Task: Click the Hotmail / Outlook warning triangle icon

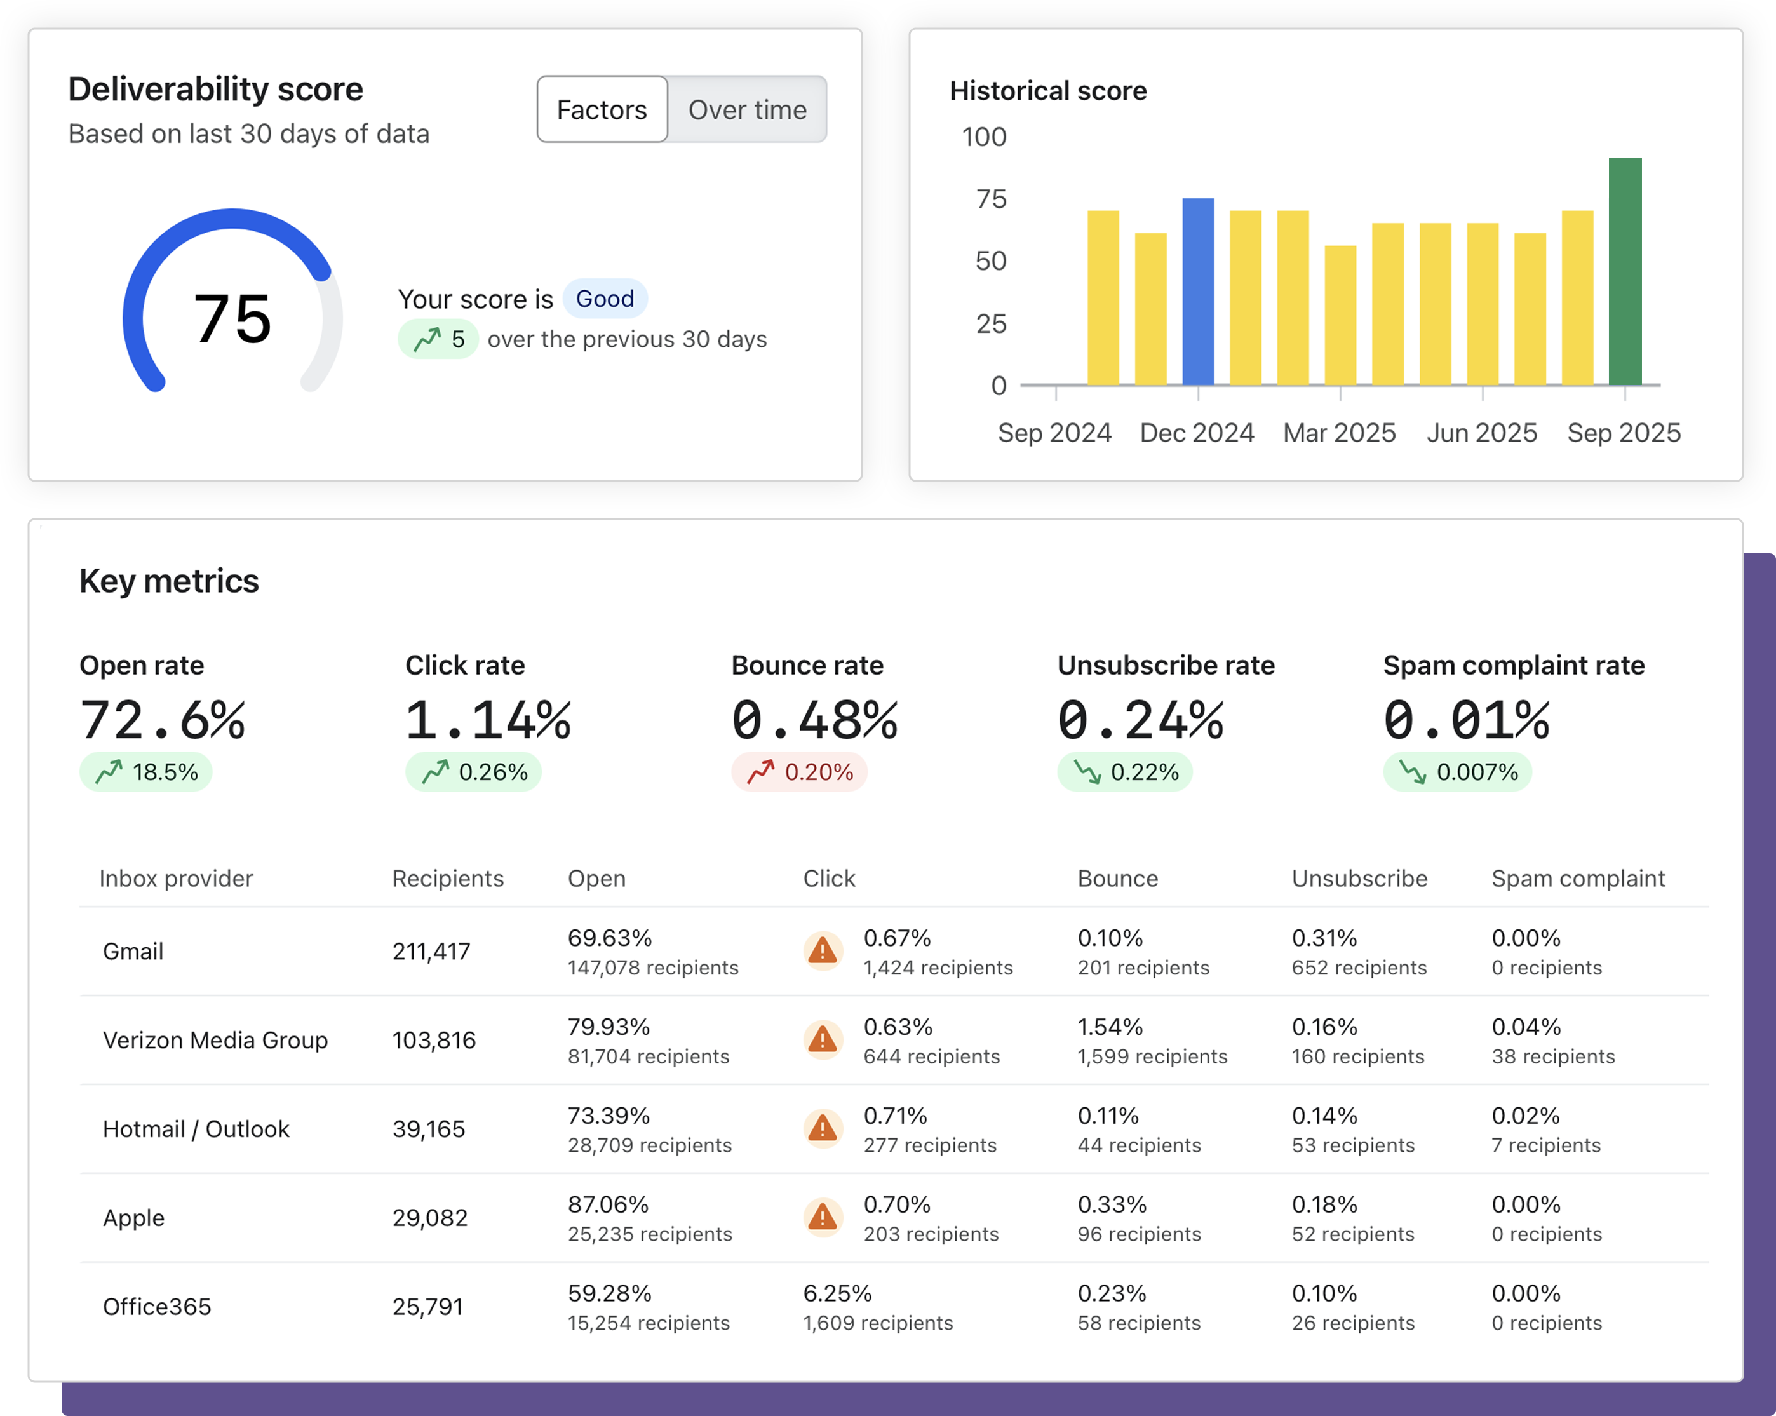Action: [x=822, y=1129]
